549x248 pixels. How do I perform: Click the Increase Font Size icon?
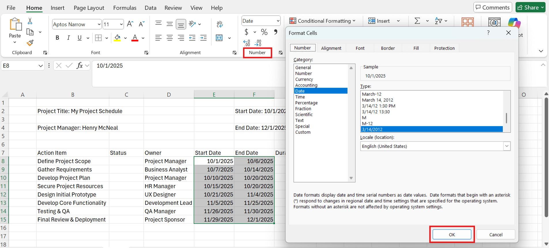(x=130, y=24)
